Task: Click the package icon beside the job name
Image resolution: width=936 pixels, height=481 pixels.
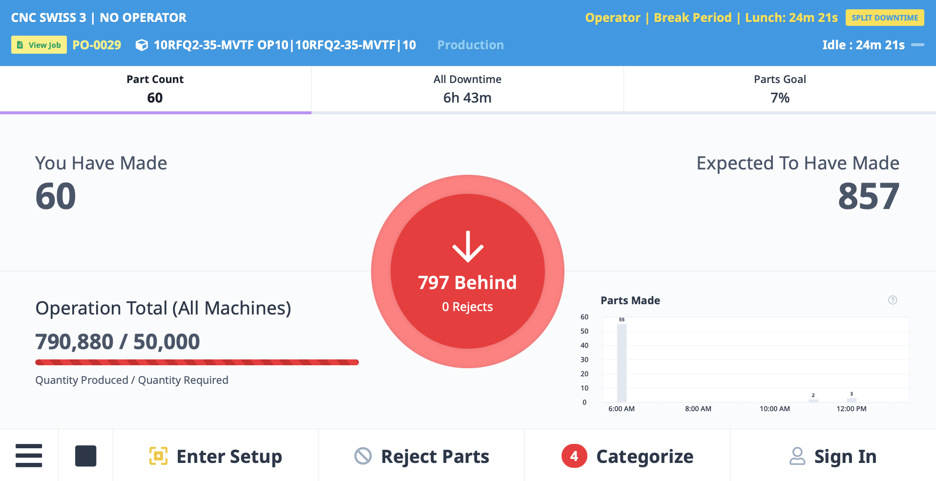Action: 142,45
